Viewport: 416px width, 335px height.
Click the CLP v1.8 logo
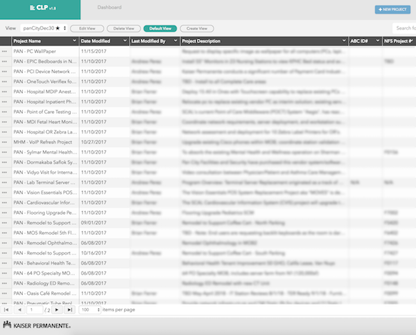[43, 8]
